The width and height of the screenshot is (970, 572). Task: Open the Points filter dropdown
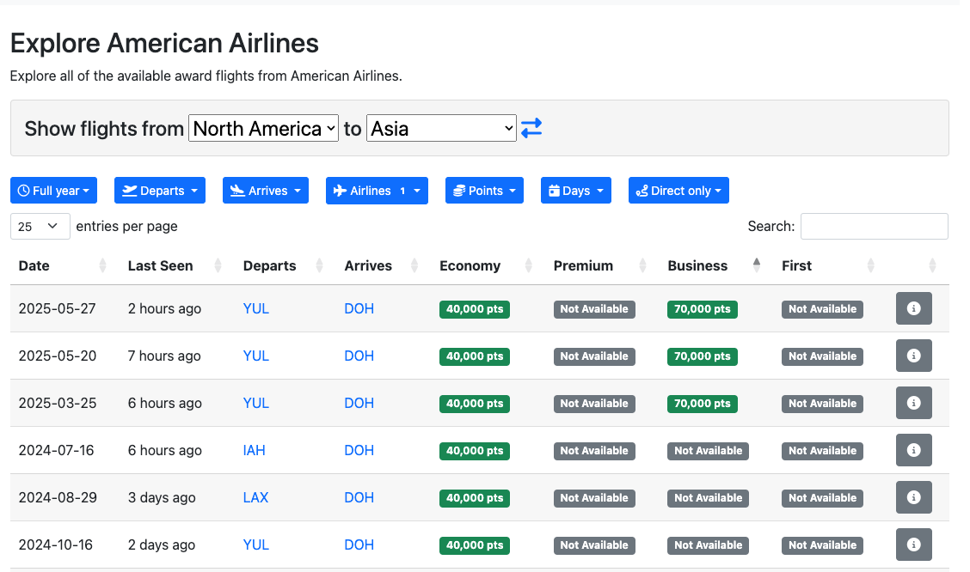pyautogui.click(x=485, y=191)
